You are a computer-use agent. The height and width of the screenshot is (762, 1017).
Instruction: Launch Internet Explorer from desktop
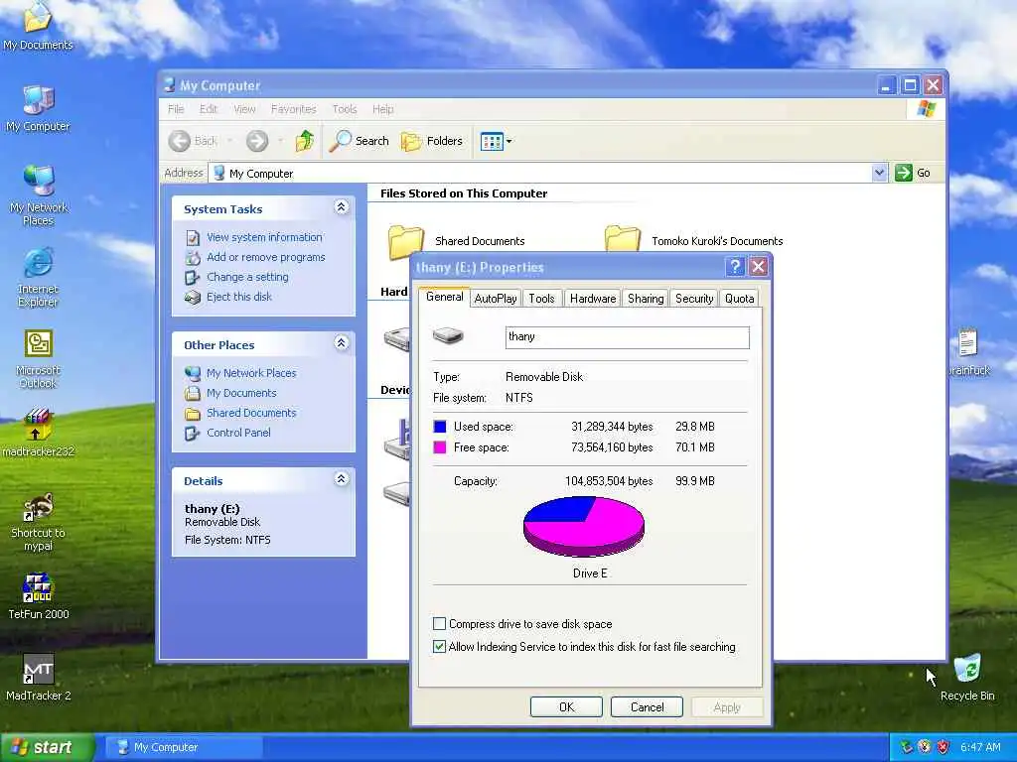tap(38, 277)
